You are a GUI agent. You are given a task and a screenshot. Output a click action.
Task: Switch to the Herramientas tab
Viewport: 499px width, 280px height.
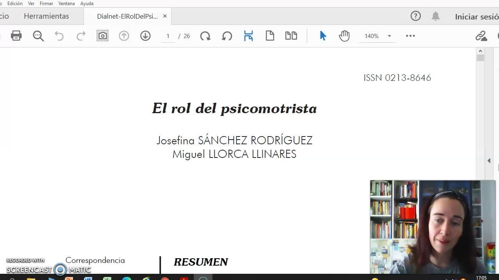click(46, 16)
